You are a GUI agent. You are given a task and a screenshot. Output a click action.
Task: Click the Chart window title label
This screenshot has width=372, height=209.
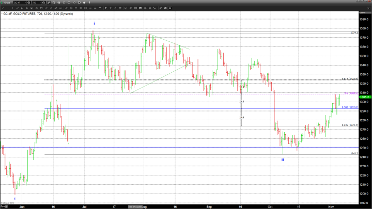(x=7, y=3)
